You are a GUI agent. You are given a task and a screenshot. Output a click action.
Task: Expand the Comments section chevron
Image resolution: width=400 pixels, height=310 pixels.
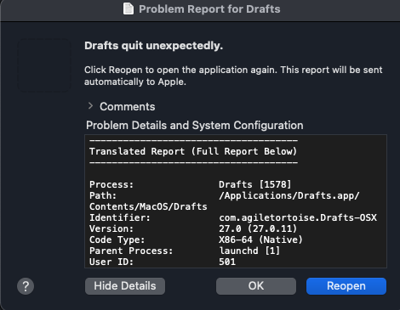tap(90, 106)
